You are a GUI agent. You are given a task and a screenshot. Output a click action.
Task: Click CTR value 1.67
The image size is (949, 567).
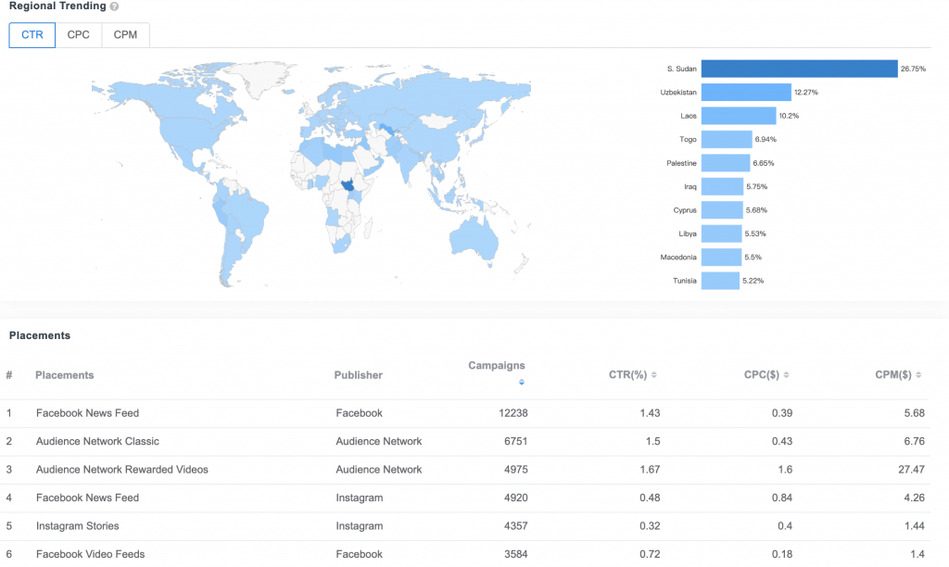[650, 470]
